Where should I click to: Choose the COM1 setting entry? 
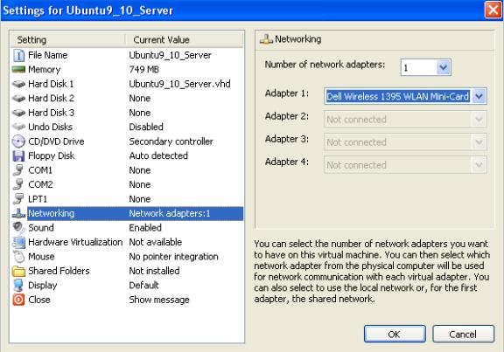(x=127, y=170)
